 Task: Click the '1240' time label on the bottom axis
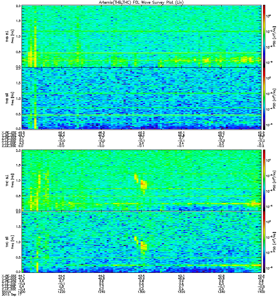102,292
